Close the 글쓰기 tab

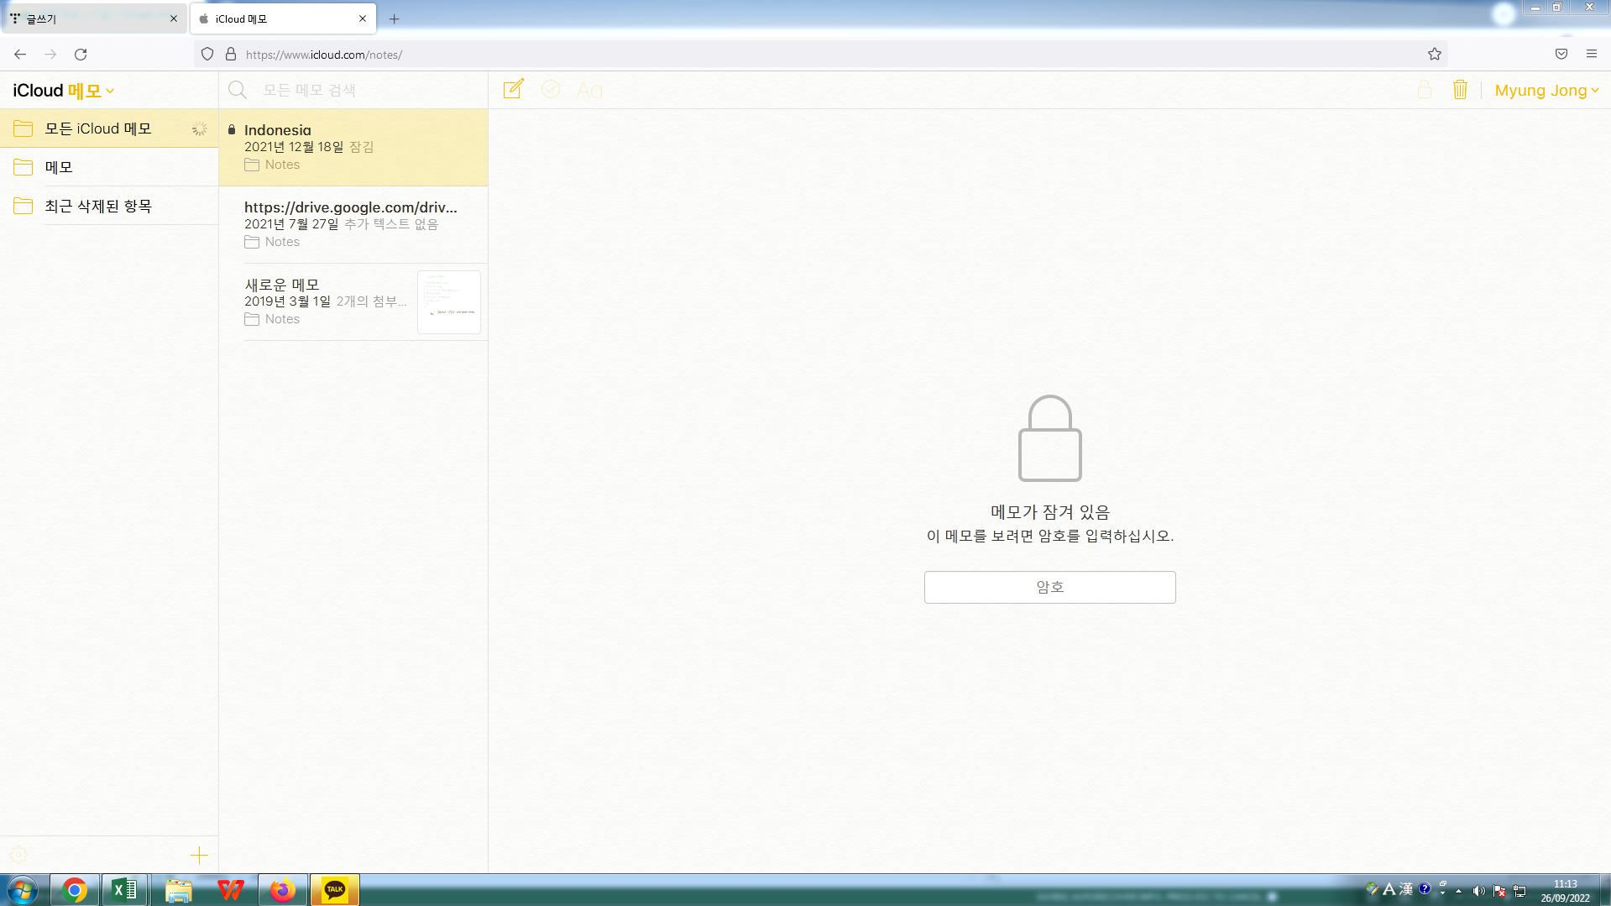point(174,18)
